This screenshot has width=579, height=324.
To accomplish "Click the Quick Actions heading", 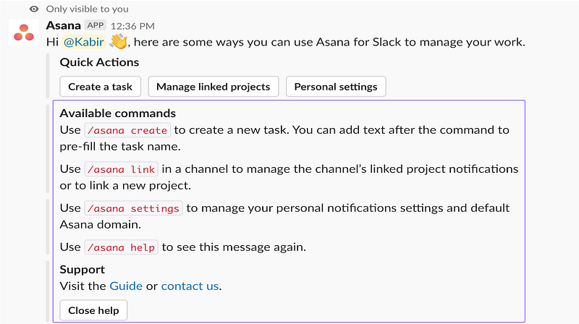I will [x=99, y=62].
